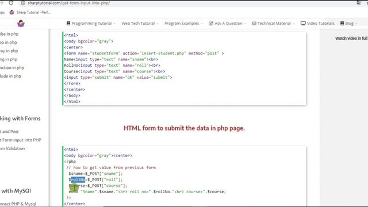Expand the Web Tech Tutorial dropdown arrow

(x=157, y=24)
